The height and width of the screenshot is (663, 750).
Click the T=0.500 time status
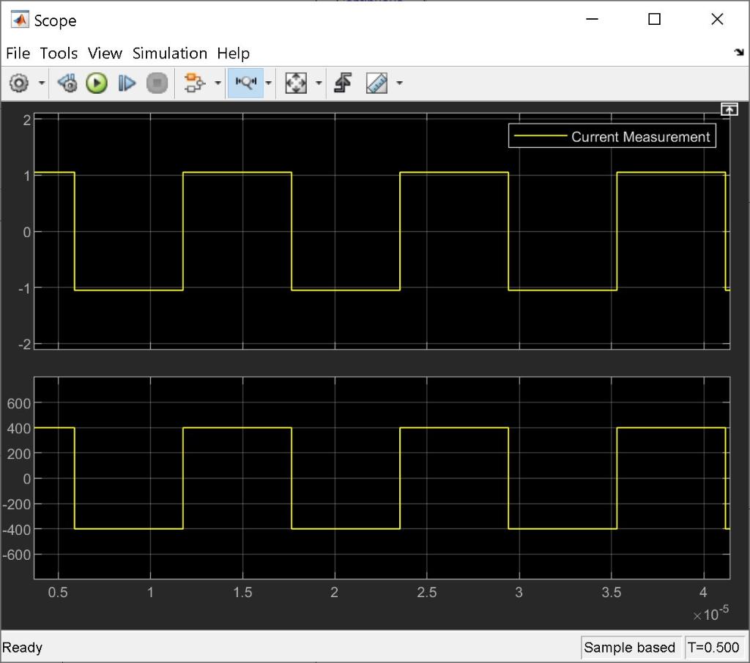click(713, 647)
